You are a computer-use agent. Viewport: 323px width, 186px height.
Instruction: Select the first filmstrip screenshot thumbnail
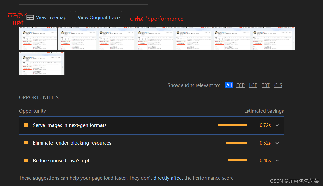(38, 38)
